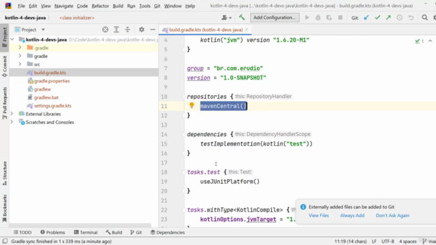436x245 pixels.
Task: Click View Files link in notification
Action: 319,215
